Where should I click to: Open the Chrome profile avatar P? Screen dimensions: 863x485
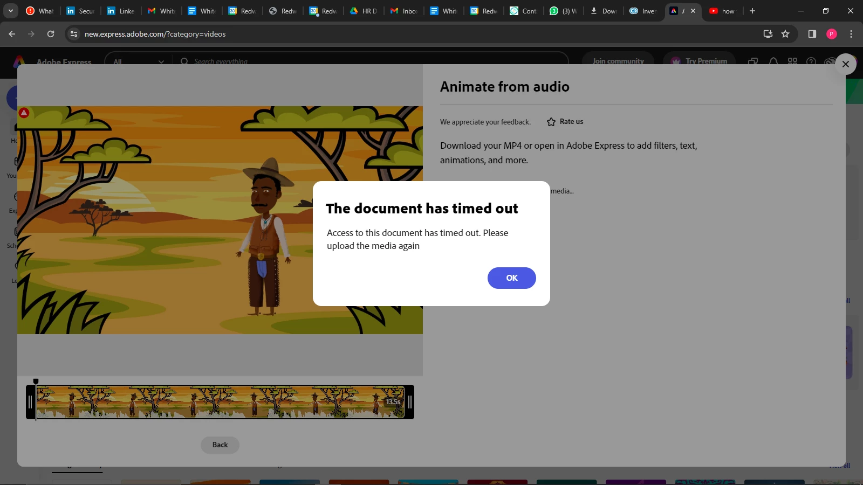click(832, 34)
